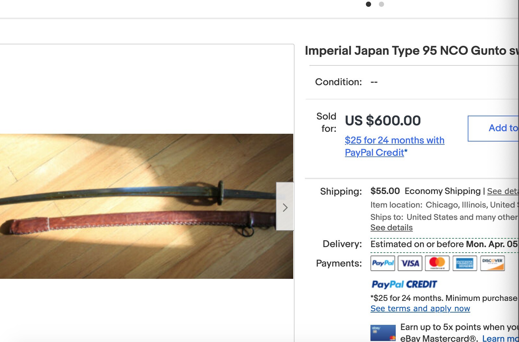Click the Discover card icon

[x=492, y=263]
